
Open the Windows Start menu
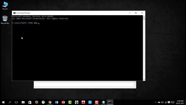pos(3,102)
